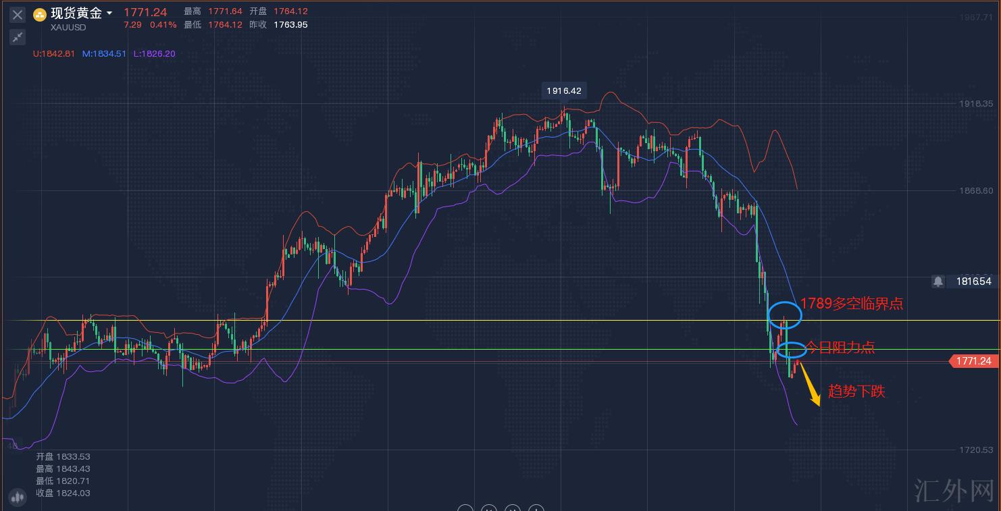
Task: Click the XAUUSD ticker text
Action: point(69,28)
